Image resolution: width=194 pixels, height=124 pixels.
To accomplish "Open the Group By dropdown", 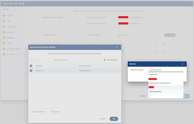I will pos(66,60).
